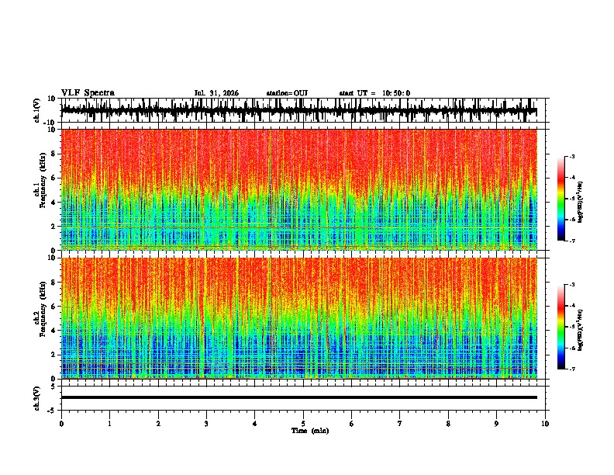Viewport: 614px width, 475px height.
Task: Click the ch.2 spectrogram panel
Action: (x=299, y=318)
